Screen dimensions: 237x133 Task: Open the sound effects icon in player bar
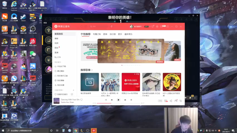coord(166,101)
